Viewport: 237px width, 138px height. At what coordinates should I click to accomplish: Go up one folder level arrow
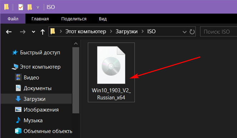point(43,32)
